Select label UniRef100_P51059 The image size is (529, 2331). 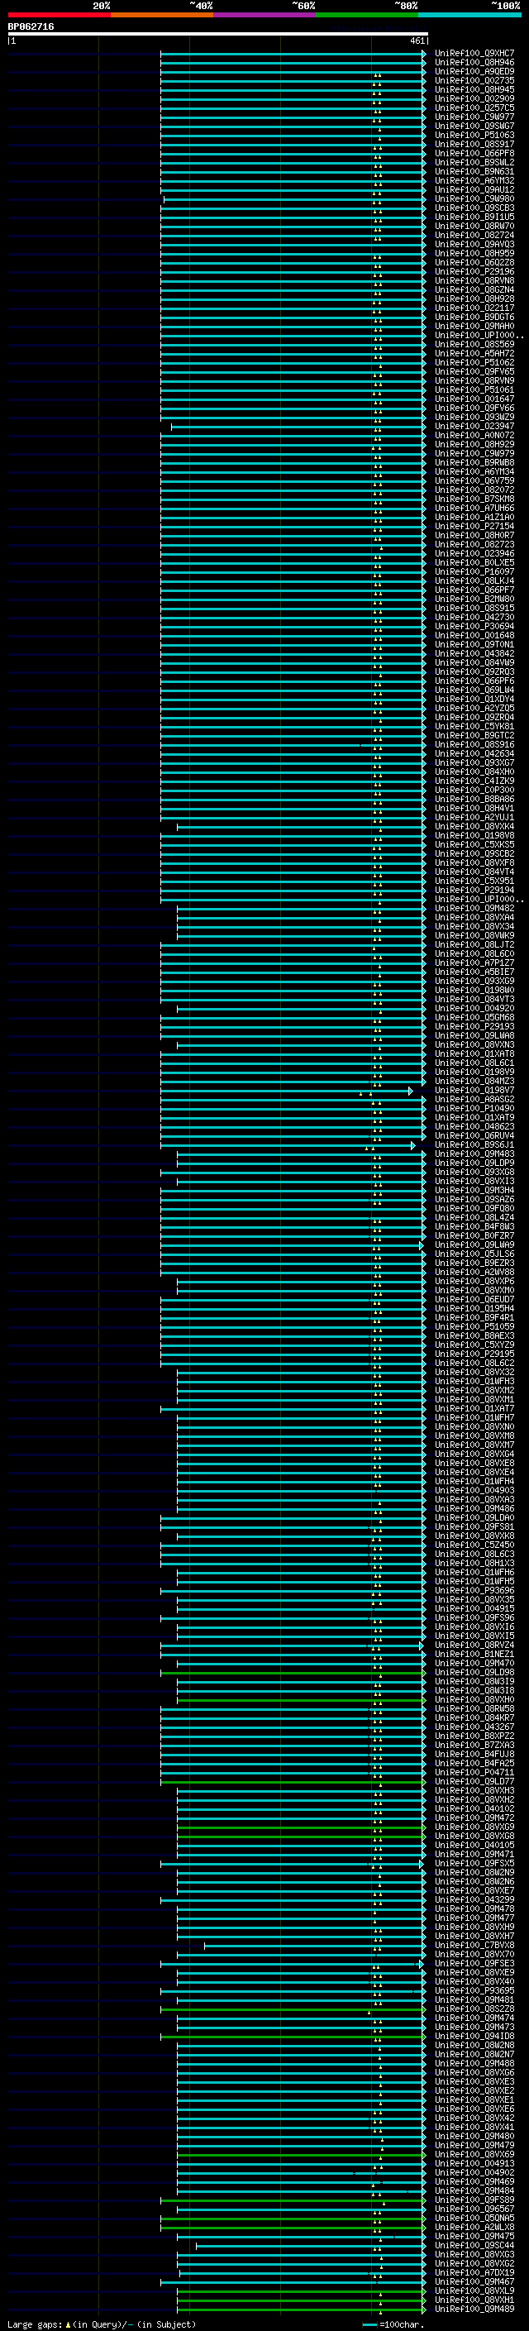click(474, 1326)
